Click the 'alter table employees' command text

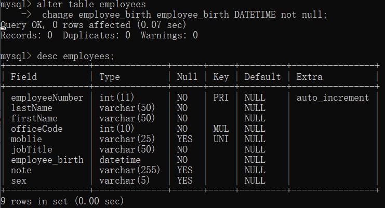[91, 5]
